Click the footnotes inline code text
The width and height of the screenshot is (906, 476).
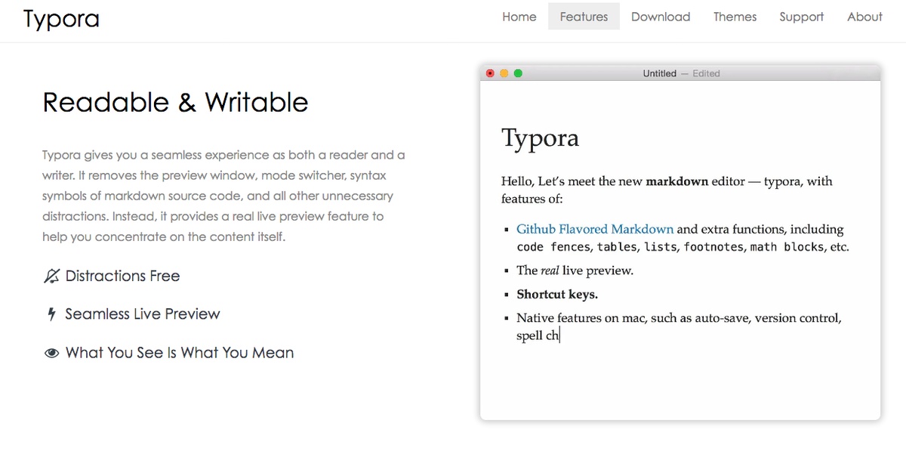tap(714, 247)
